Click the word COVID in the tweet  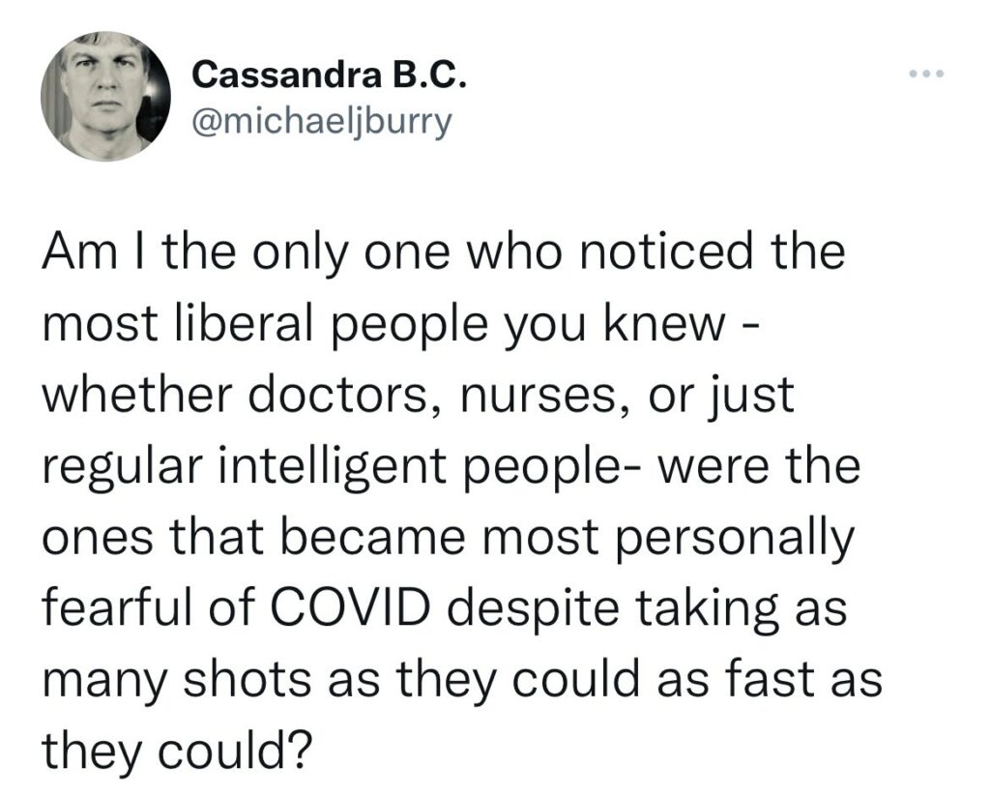point(353,608)
